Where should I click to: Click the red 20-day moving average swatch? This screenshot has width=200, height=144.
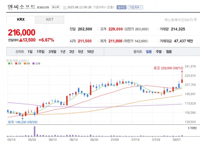point(16,63)
